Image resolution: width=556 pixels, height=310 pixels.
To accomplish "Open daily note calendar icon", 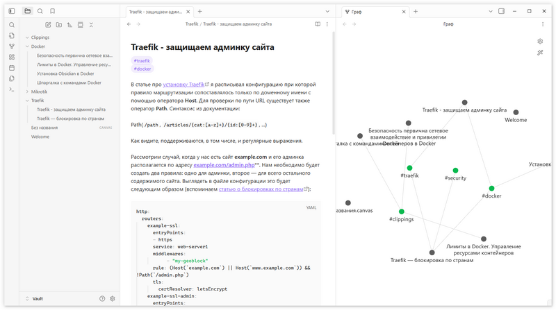I will click(12, 67).
